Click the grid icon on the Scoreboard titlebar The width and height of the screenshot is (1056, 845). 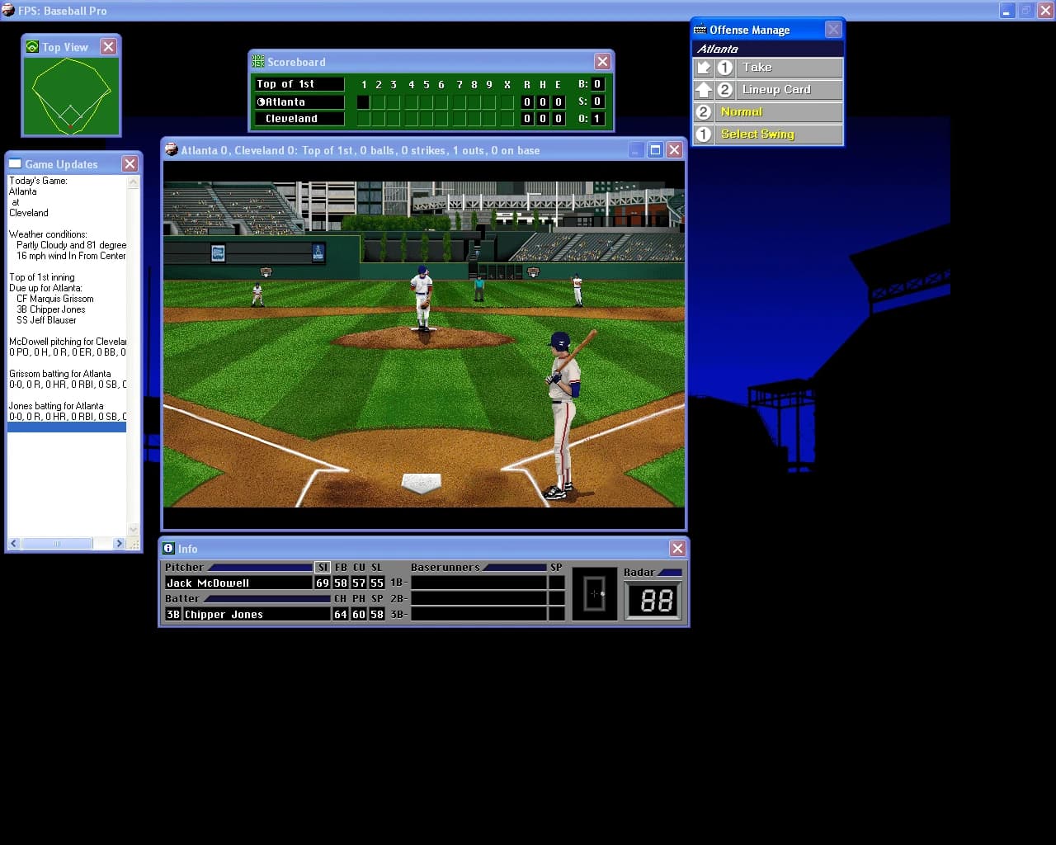pos(258,60)
